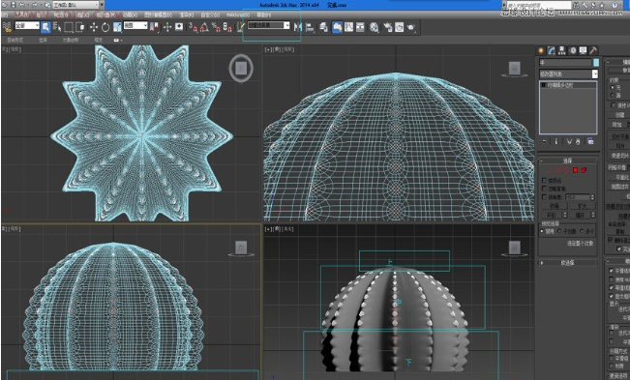Select the 禁用 preview selection radio
This screenshot has height=380, width=630.
[542, 231]
